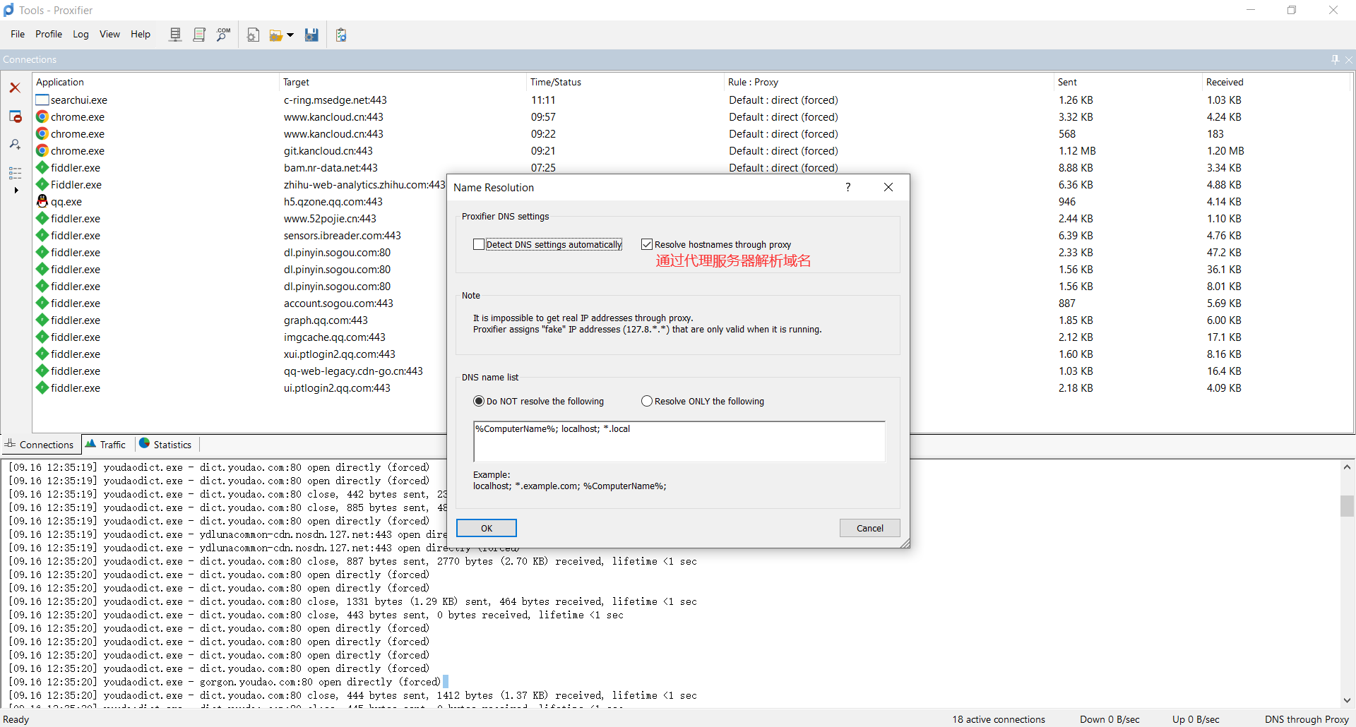Select the searchui.exe application icon
Viewport: 1356px width, 727px height.
pos(42,100)
